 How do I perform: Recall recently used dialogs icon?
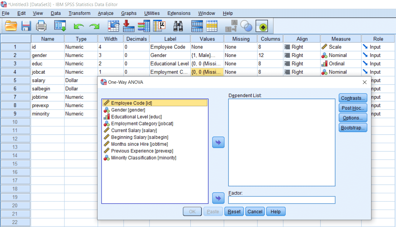(x=60, y=26)
